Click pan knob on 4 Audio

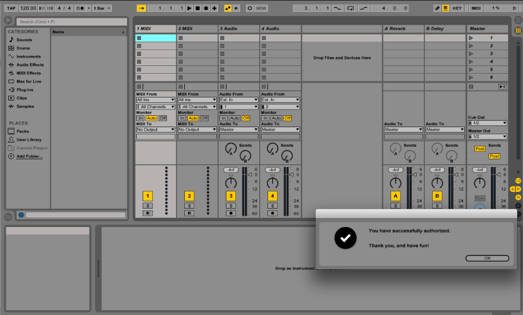(273, 182)
